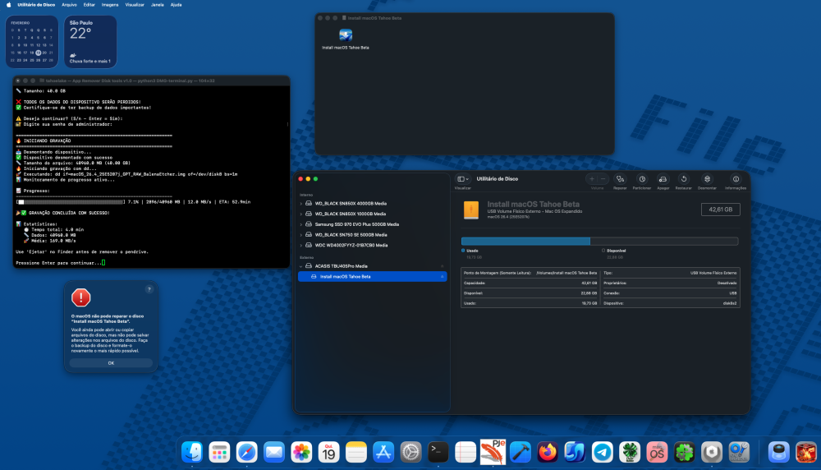
Task: Select Samsung SSD 970 EVO Plus 500GB Media
Action: click(x=372, y=224)
